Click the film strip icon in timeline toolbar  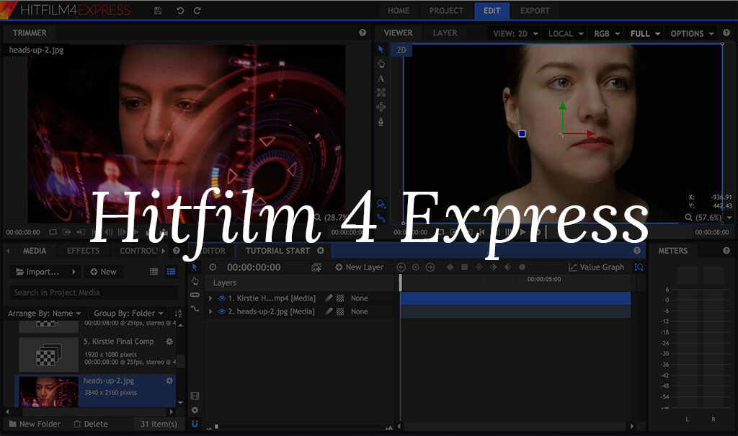pos(195,396)
